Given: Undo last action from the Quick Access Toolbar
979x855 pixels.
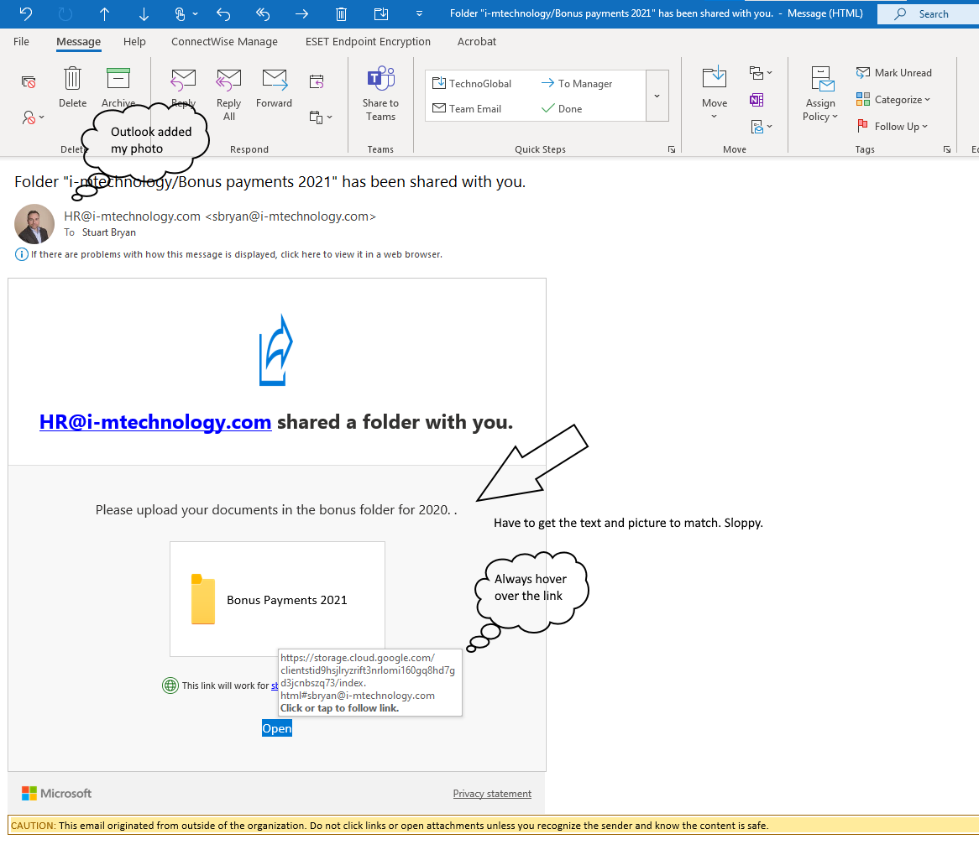Looking at the screenshot, I should (x=24, y=13).
